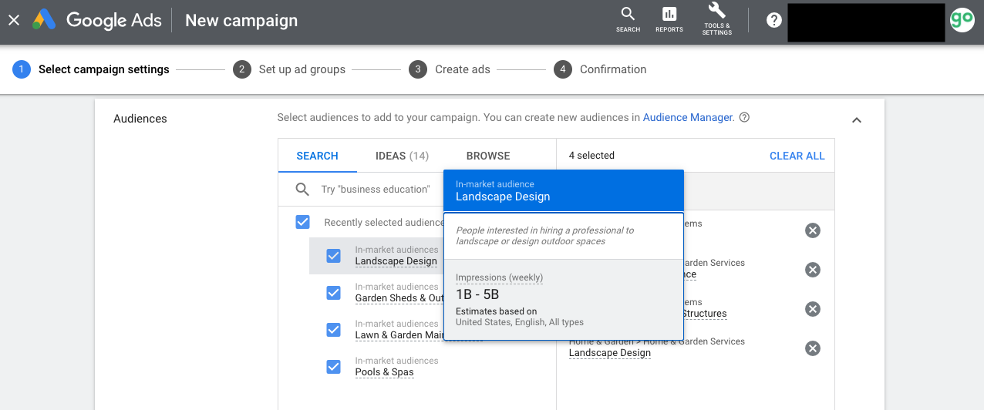Viewport: 984px width, 410px height.
Task: Click Landscape Design in selected list
Action: point(609,353)
